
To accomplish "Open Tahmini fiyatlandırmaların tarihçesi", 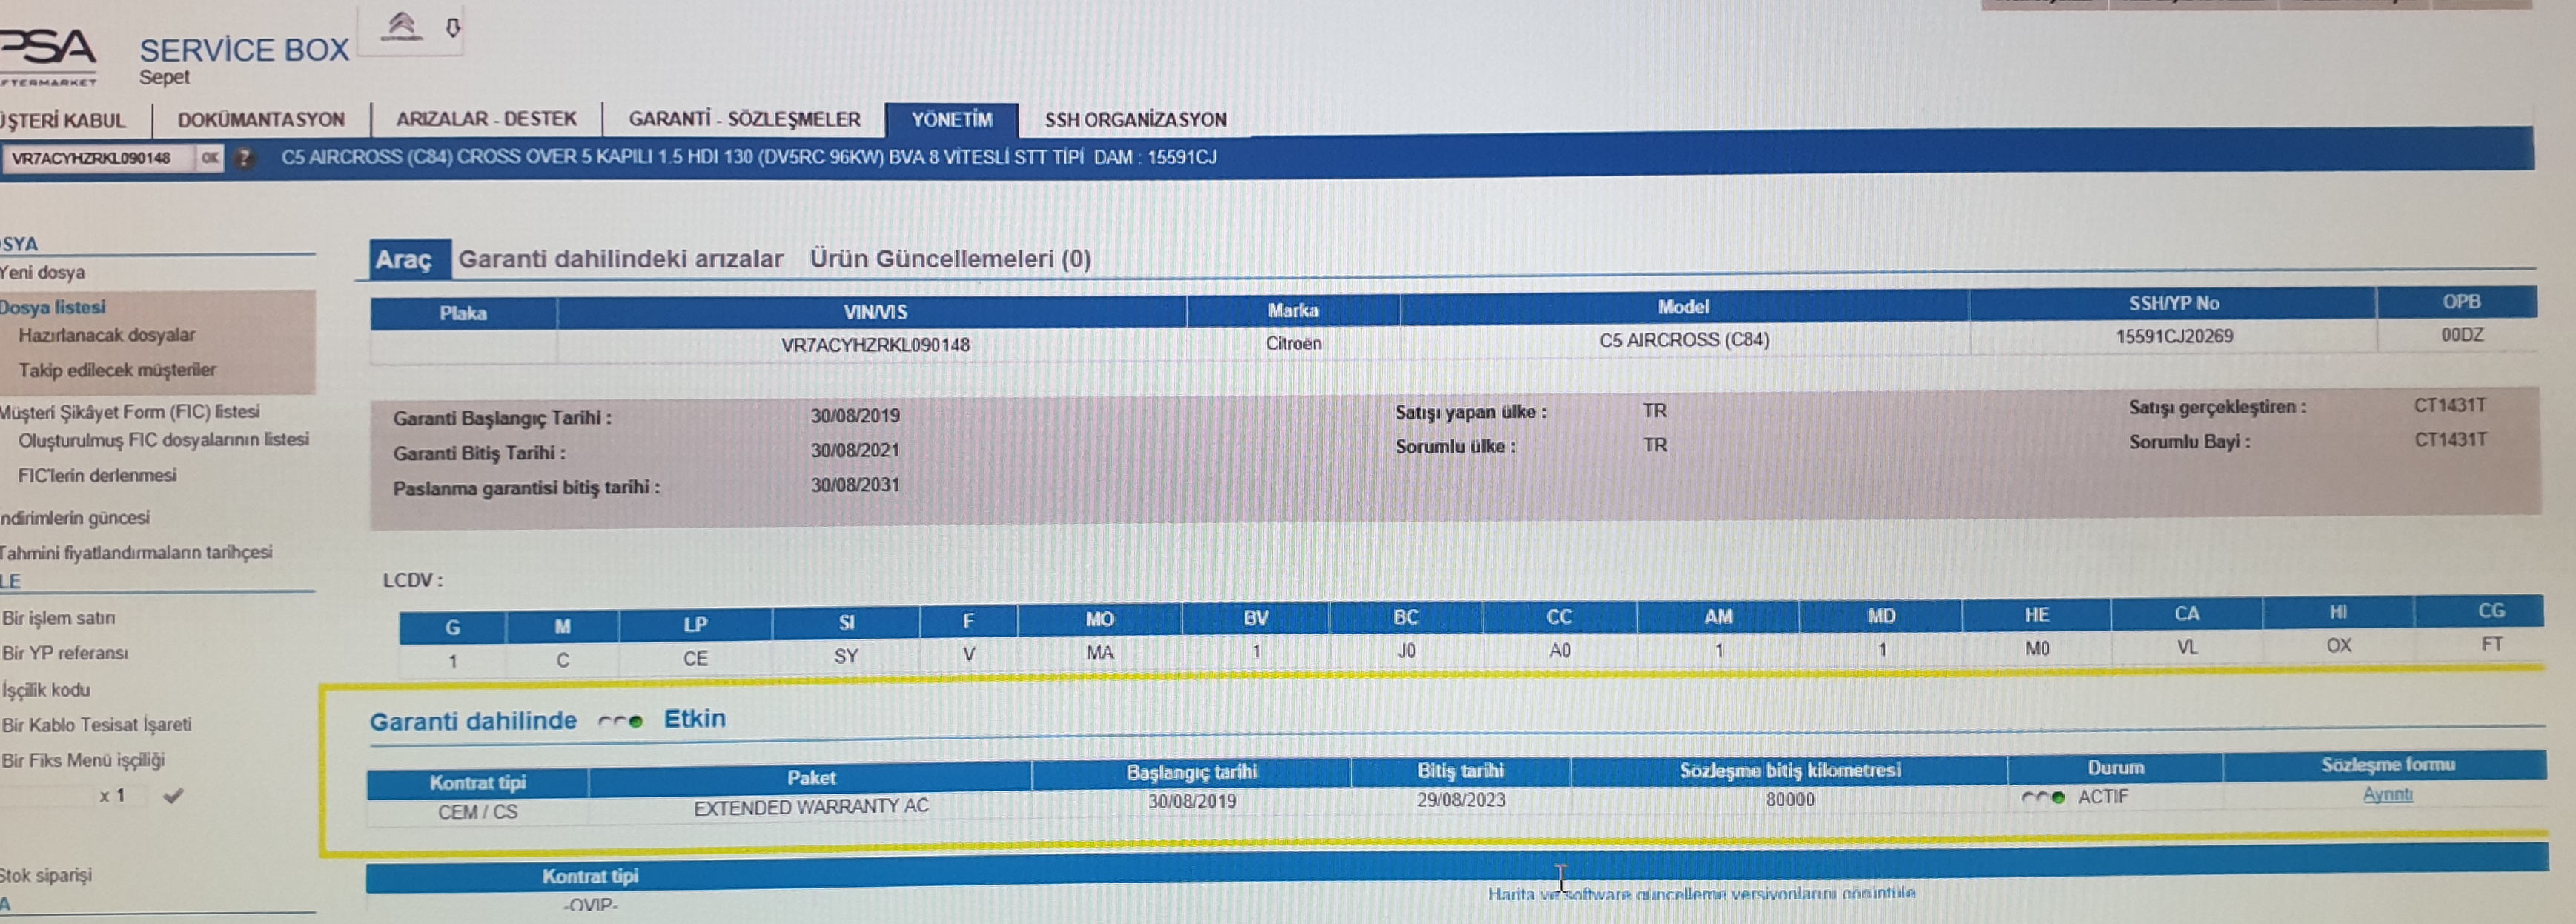I will click(136, 553).
